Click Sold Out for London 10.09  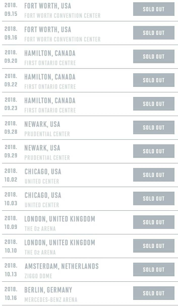click(154, 222)
